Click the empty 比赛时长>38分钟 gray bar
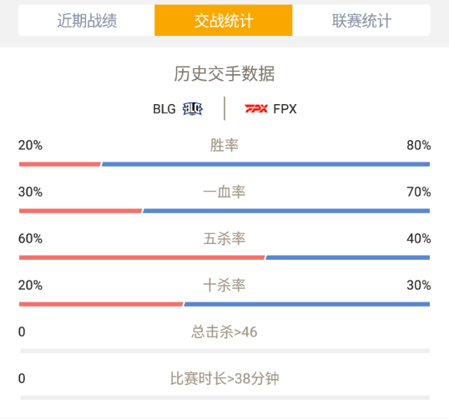Viewport: 449px width, 419px height. pyautogui.click(x=224, y=397)
